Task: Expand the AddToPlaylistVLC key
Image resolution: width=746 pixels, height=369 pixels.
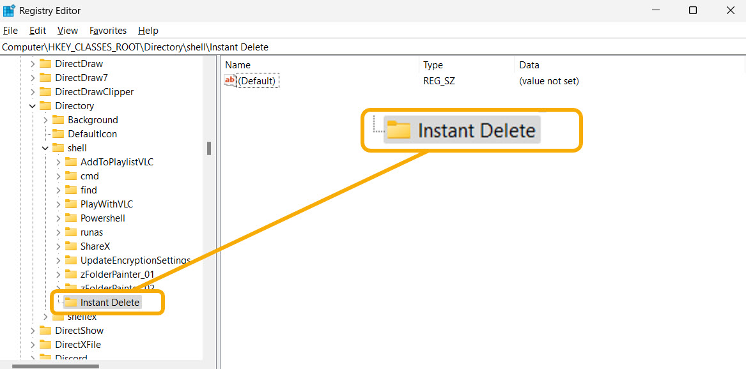Action: coord(58,162)
